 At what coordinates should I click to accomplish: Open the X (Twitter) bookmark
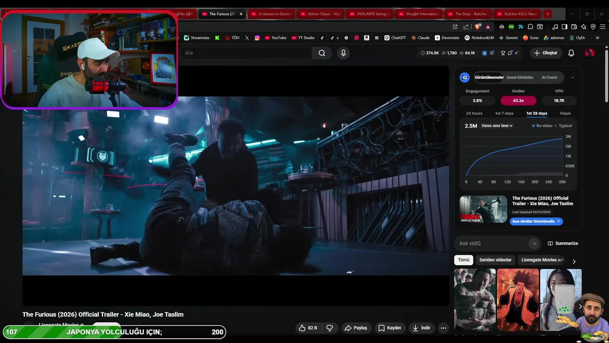click(247, 38)
